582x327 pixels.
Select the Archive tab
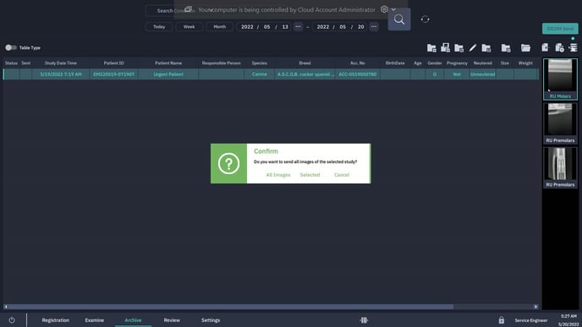[x=133, y=320]
